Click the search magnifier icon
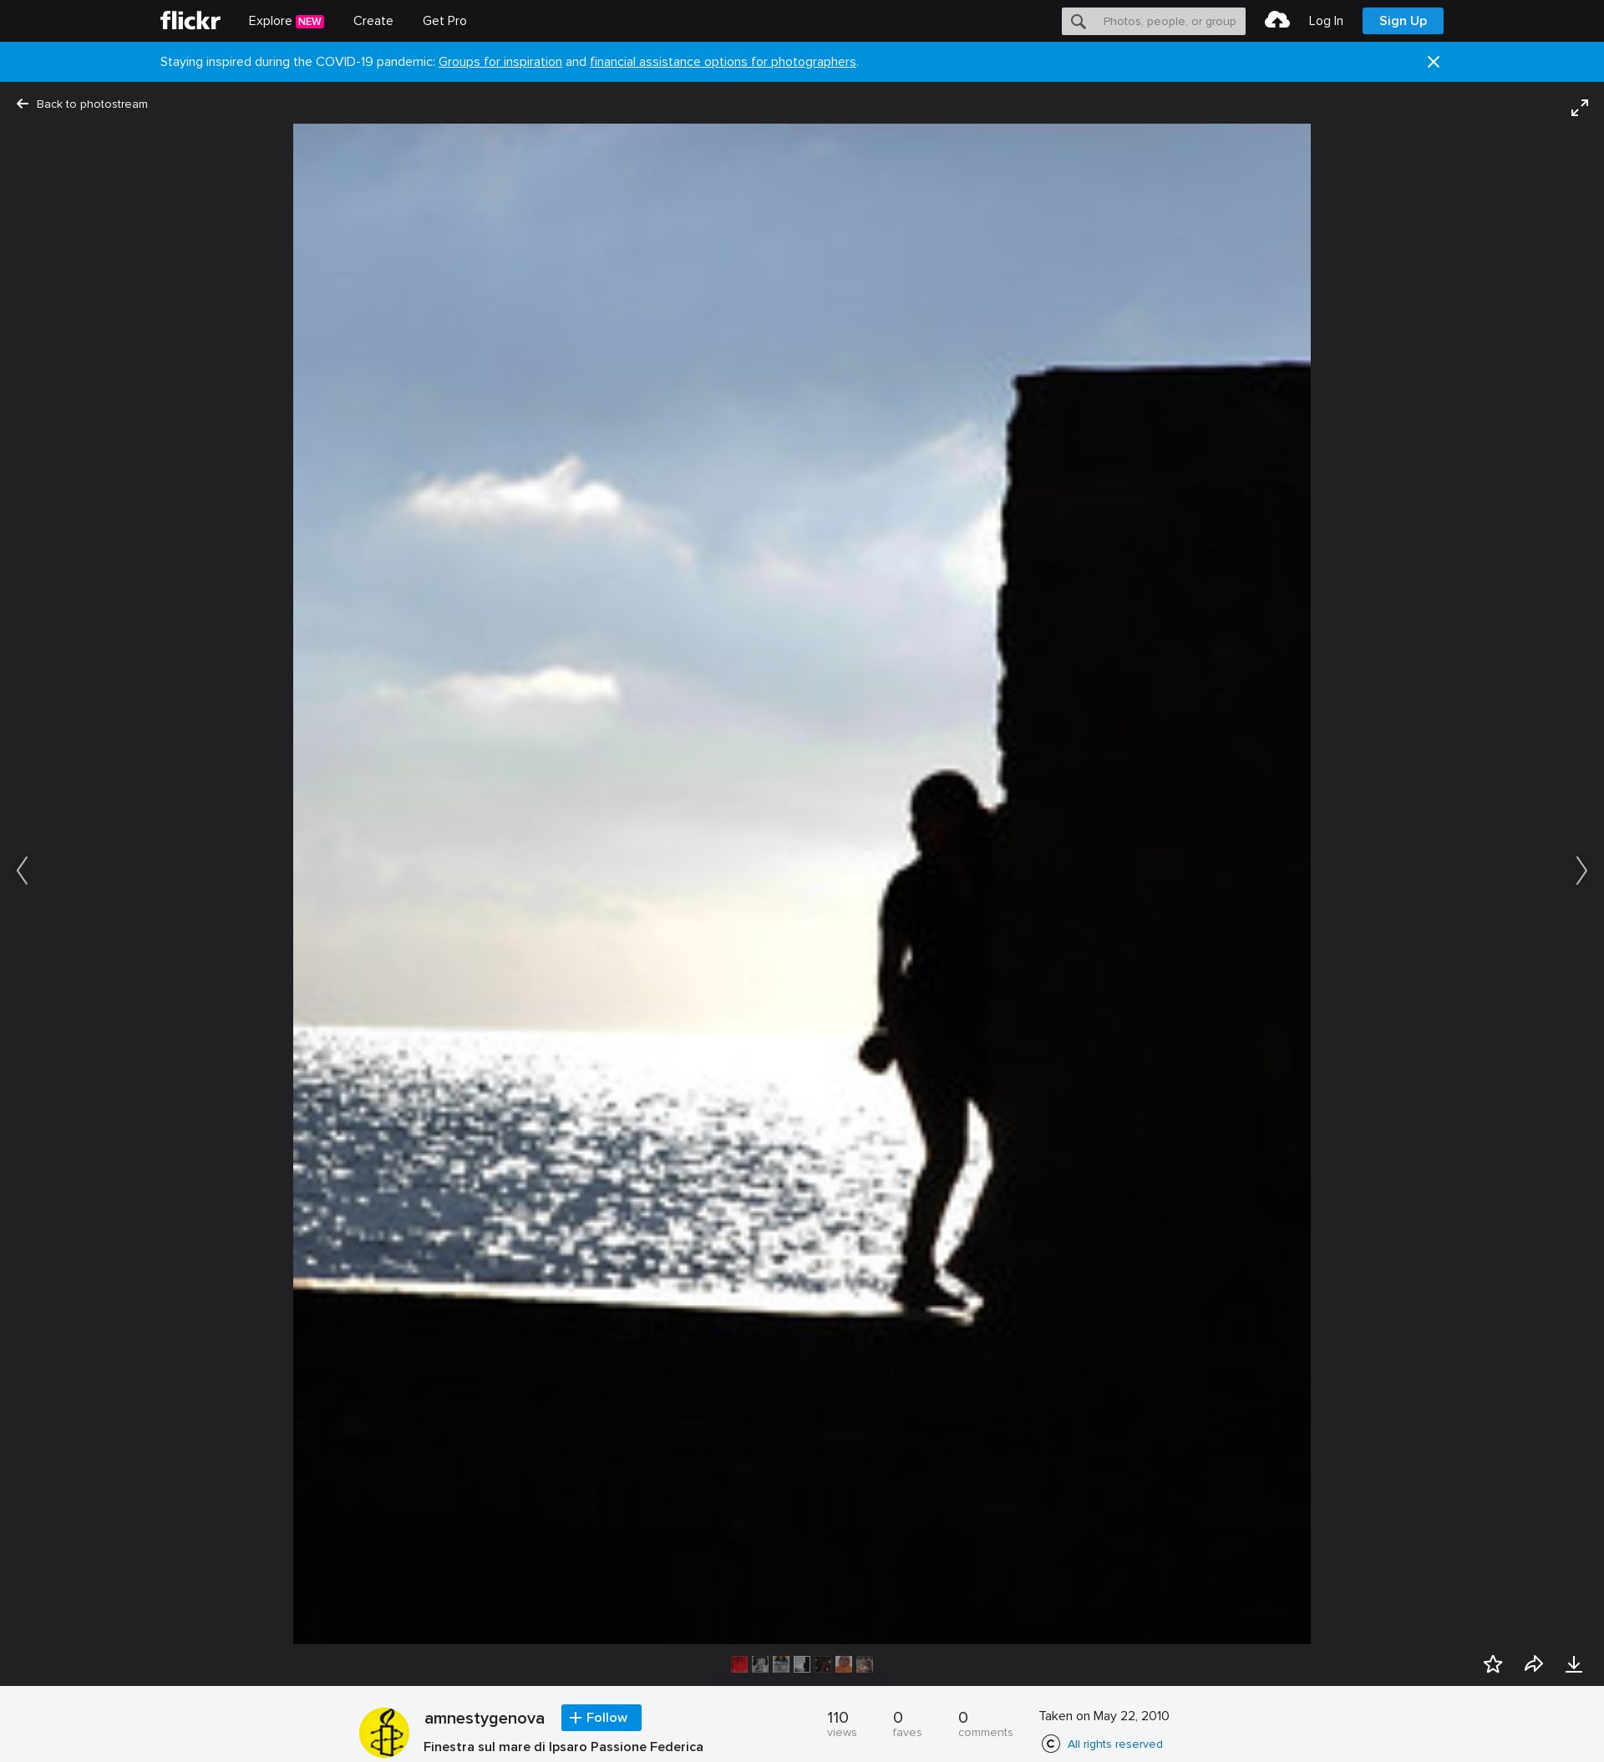 pyautogui.click(x=1079, y=22)
